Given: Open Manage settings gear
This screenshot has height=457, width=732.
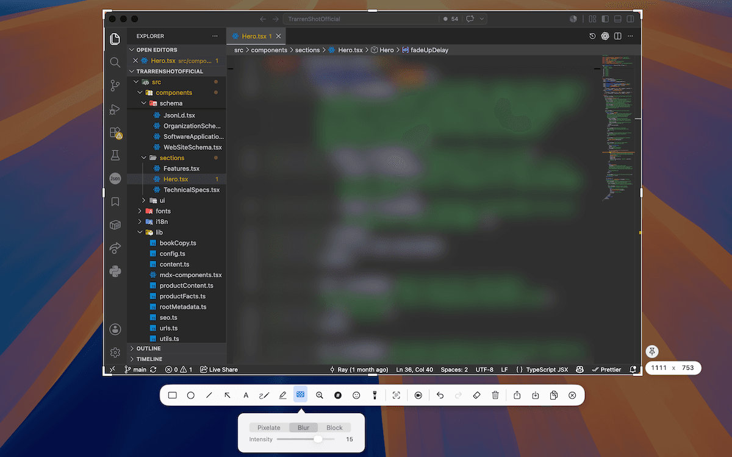Looking at the screenshot, I should [x=115, y=352].
